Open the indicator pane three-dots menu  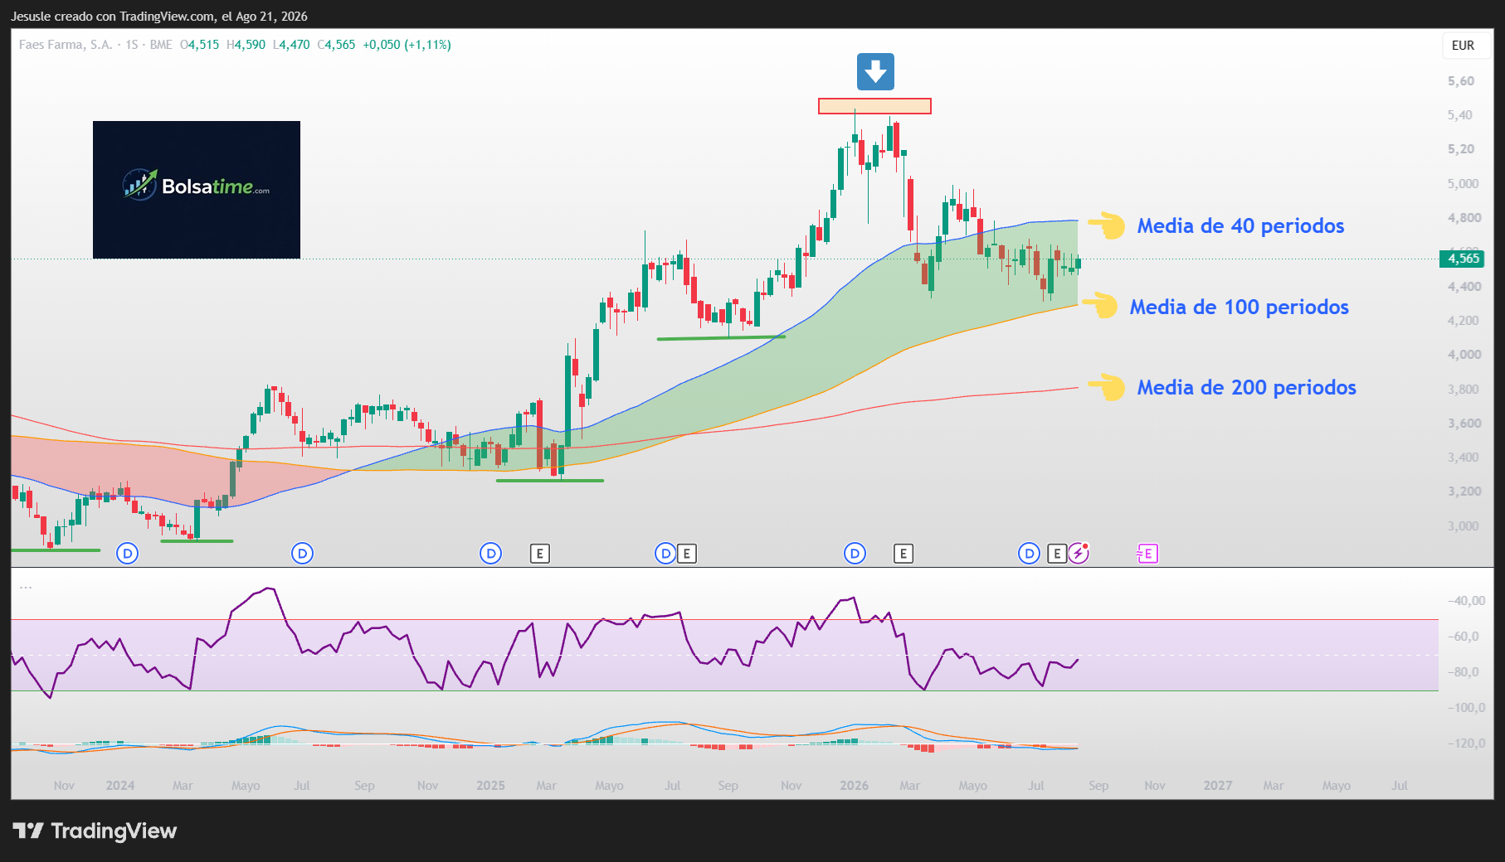click(26, 588)
